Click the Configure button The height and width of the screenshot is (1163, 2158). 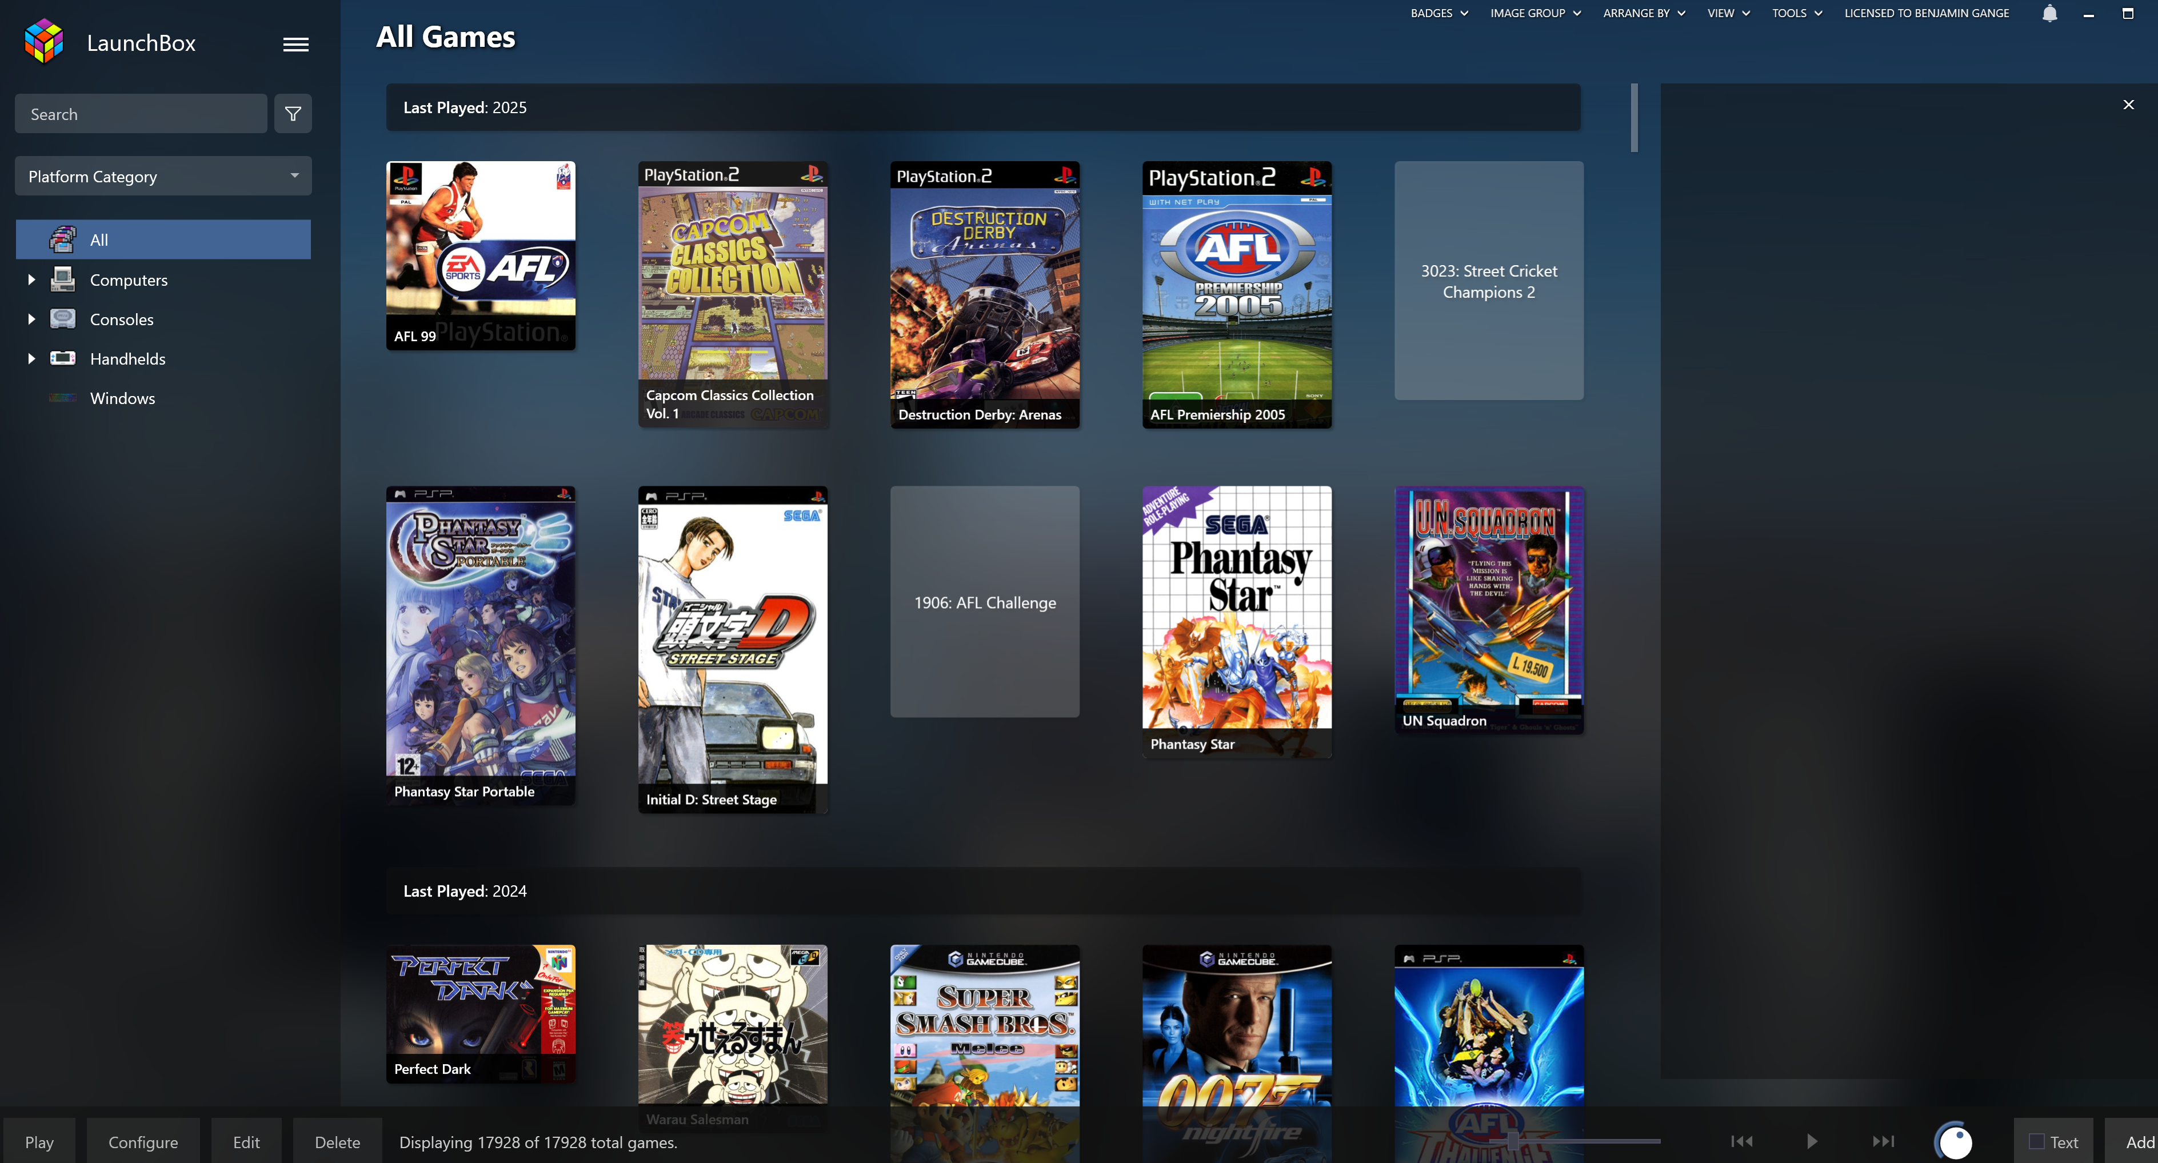[143, 1142]
